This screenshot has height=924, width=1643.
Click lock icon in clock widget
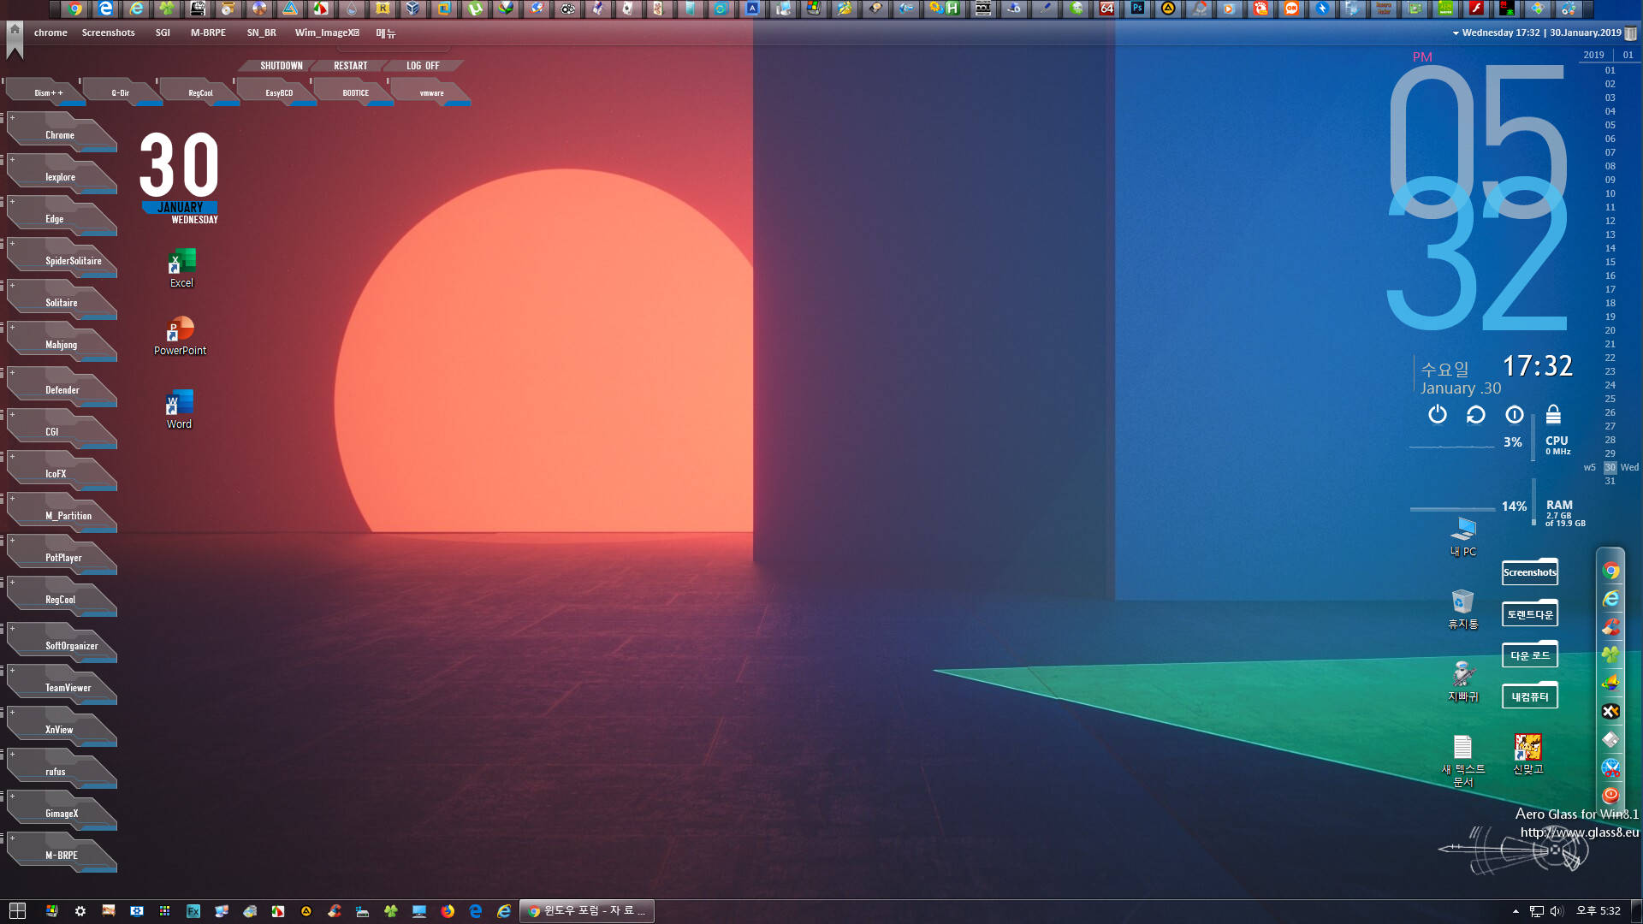[1553, 415]
